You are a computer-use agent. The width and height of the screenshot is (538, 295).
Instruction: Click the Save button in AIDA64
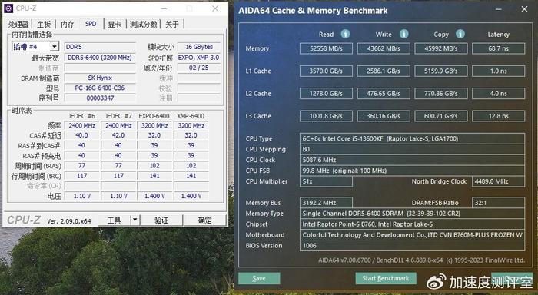(259, 278)
